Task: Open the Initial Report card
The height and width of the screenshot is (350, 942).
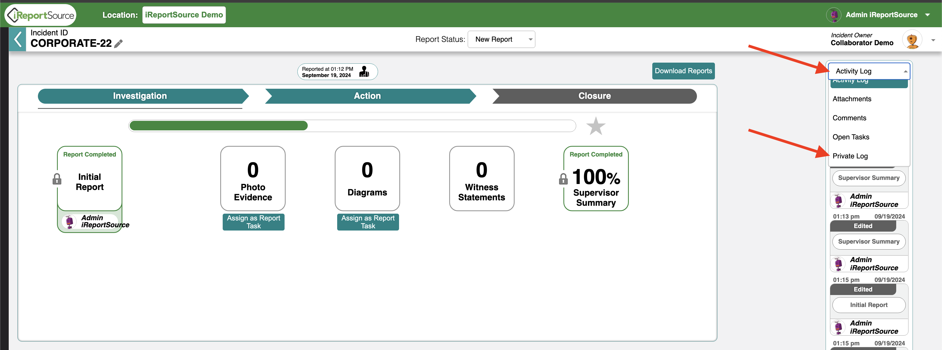Action: (90, 179)
